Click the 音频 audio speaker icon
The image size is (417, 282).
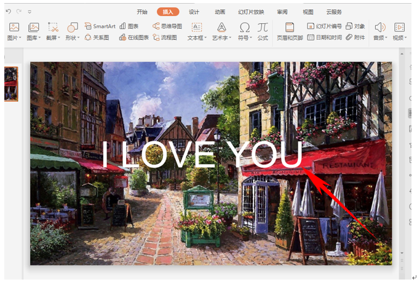coord(380,28)
